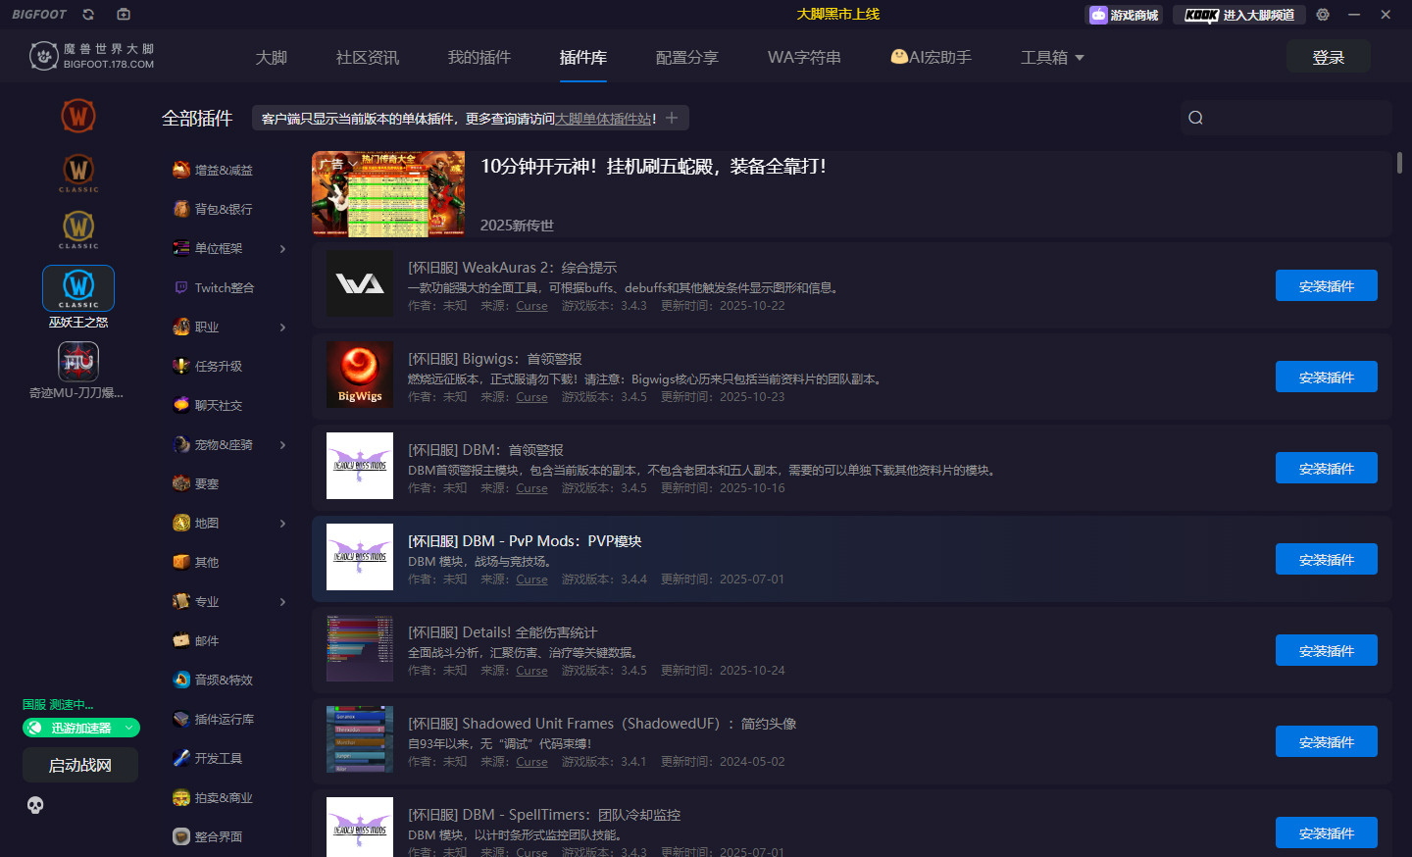Open the 邮件 plugin category
This screenshot has height=857, width=1412.
(195, 640)
